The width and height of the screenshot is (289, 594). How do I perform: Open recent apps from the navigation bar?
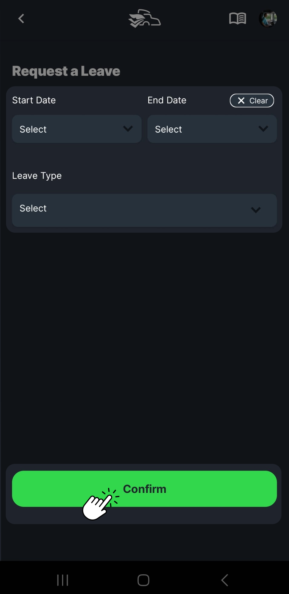pyautogui.click(x=63, y=580)
